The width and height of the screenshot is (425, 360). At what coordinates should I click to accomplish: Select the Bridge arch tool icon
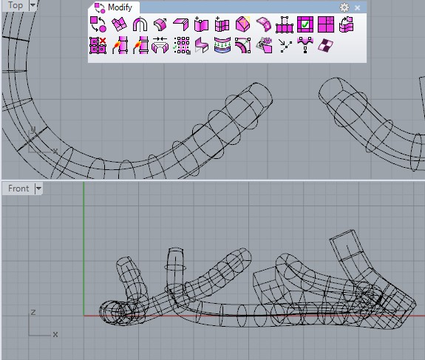140,24
